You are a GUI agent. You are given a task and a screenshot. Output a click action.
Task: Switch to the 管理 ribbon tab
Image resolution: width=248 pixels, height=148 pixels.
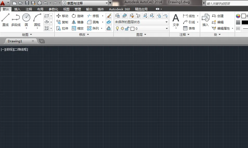(x=78, y=9)
